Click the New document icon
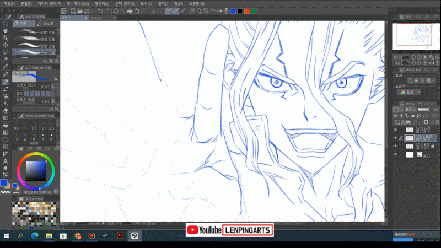Image resolution: width=441 pixels, height=248 pixels. click(73, 11)
